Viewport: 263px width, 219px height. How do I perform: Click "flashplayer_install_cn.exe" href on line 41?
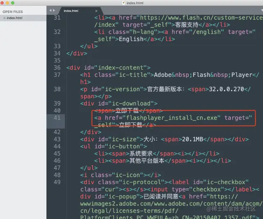click(171, 118)
